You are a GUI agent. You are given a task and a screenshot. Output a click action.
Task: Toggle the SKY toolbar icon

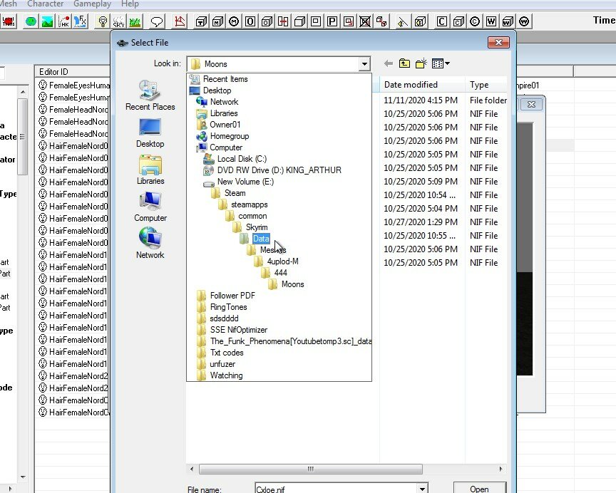(118, 21)
